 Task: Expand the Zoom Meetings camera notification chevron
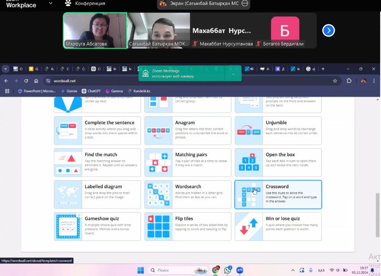tap(233, 74)
